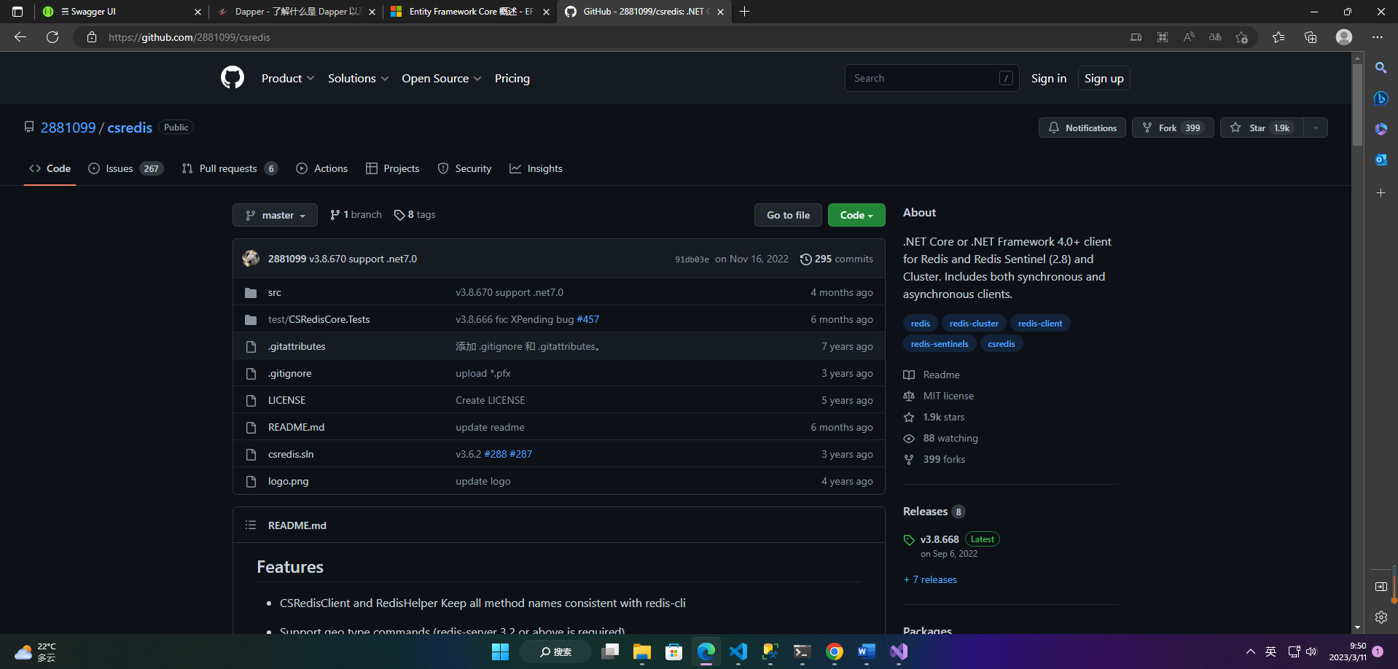
Task: Switch to the Swagger UI tab
Action: [x=121, y=12]
